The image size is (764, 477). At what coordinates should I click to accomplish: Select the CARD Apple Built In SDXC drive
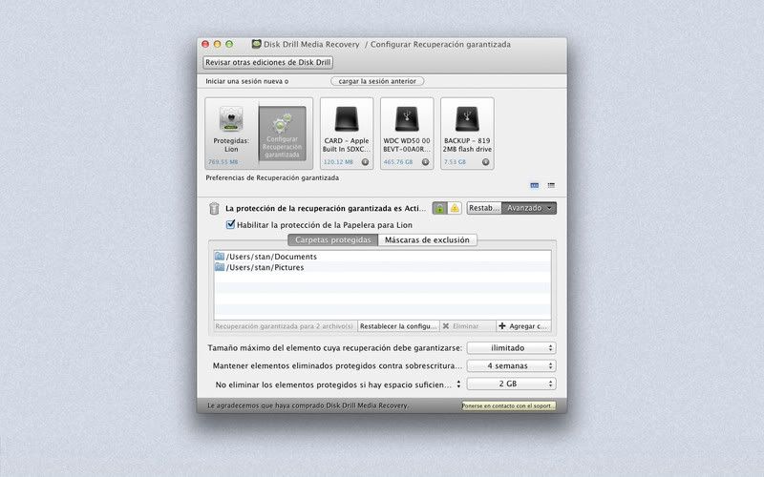347,133
